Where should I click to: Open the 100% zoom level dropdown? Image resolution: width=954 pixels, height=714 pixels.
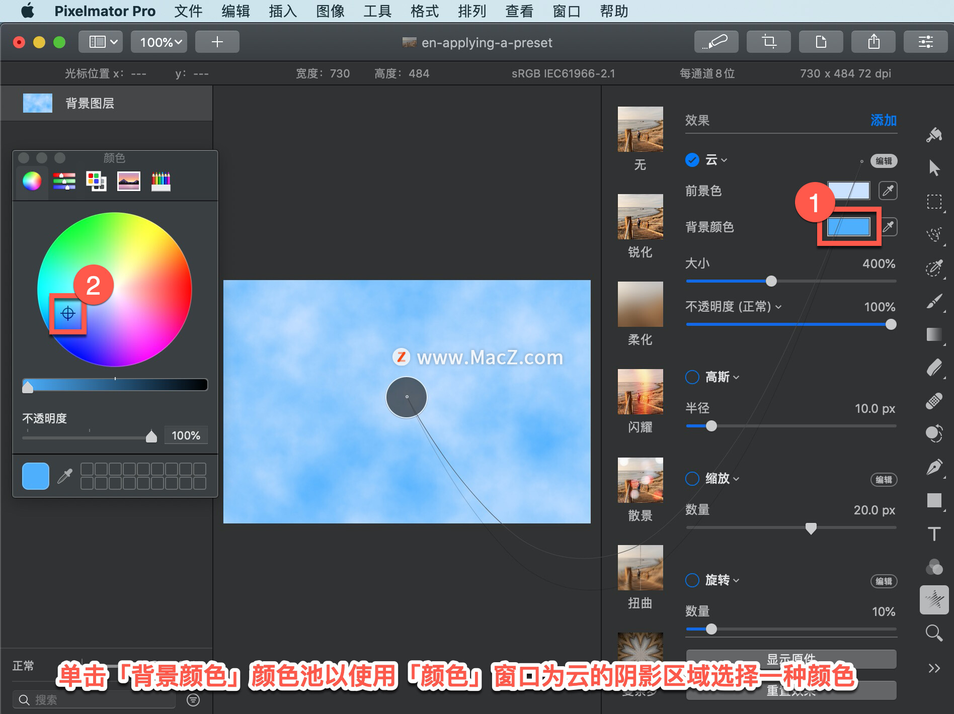(159, 42)
